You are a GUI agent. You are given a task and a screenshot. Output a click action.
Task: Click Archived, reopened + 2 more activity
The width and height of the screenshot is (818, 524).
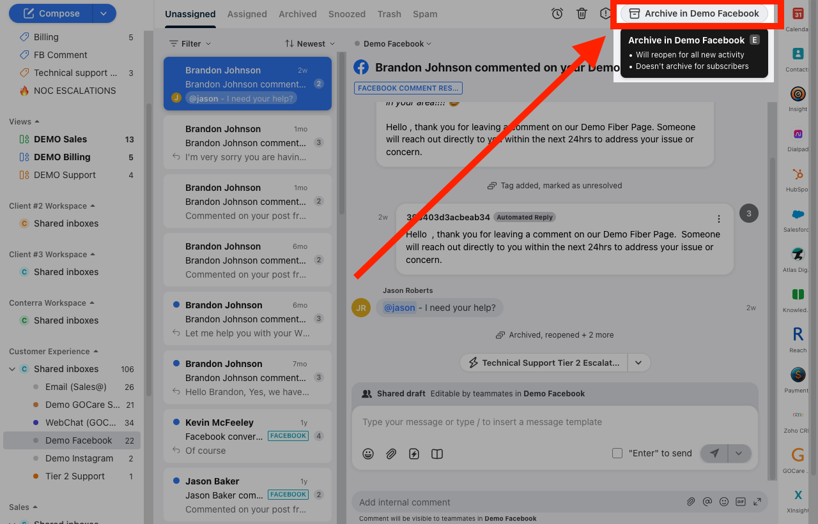click(x=555, y=335)
